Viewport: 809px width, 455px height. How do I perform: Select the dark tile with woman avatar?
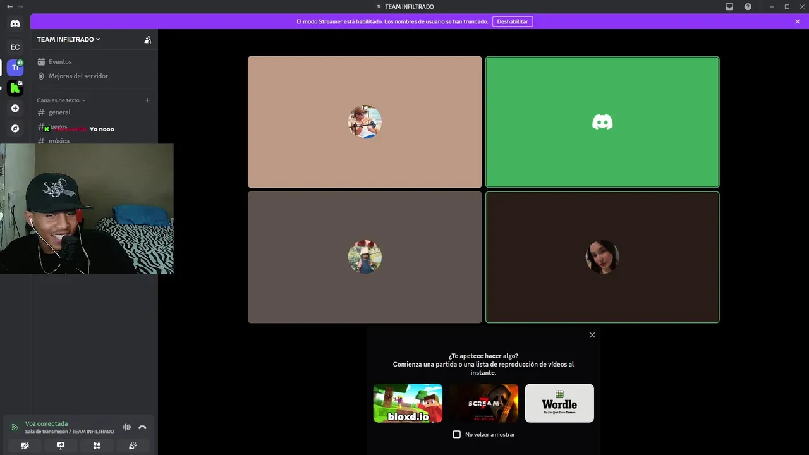[602, 257]
